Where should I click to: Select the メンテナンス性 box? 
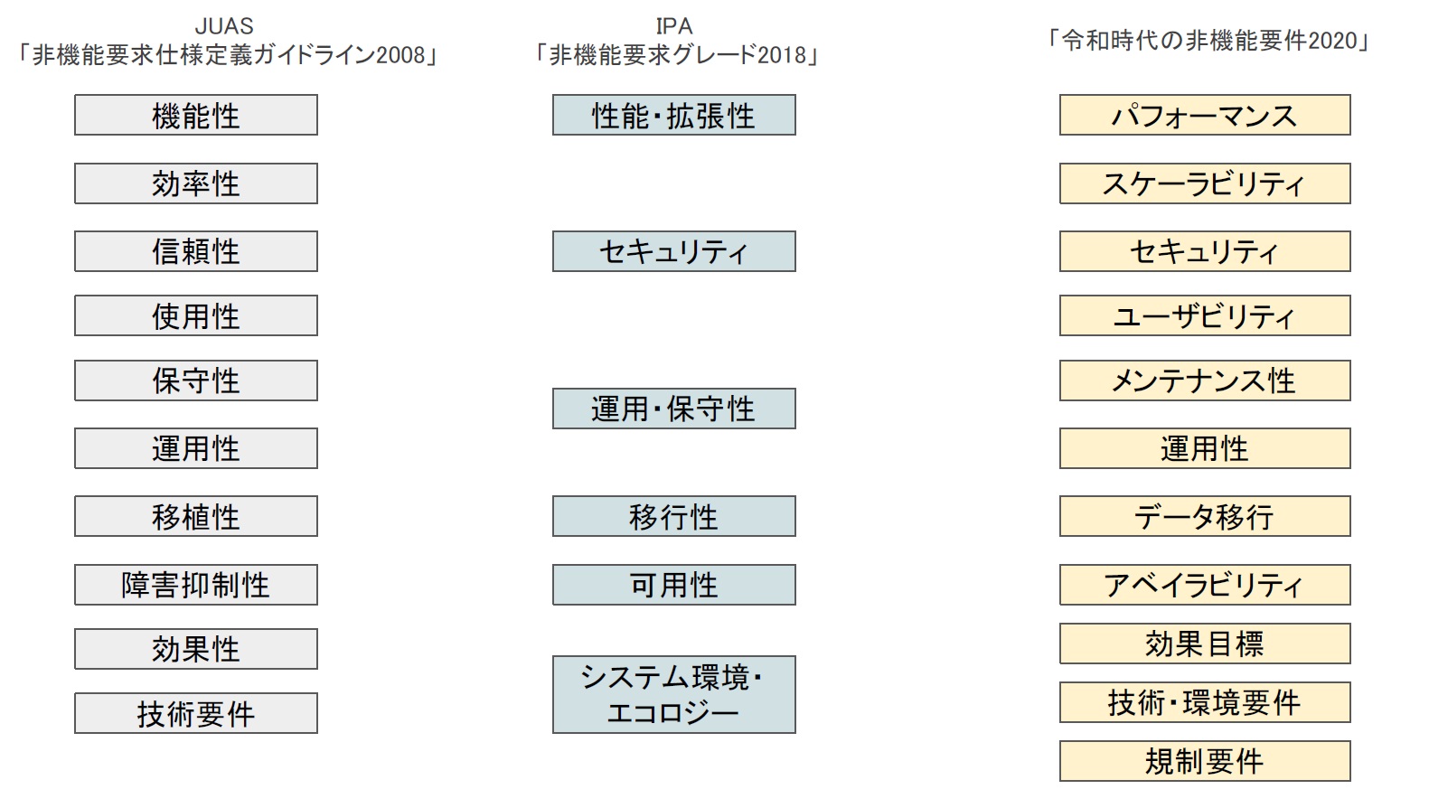[x=1205, y=381]
